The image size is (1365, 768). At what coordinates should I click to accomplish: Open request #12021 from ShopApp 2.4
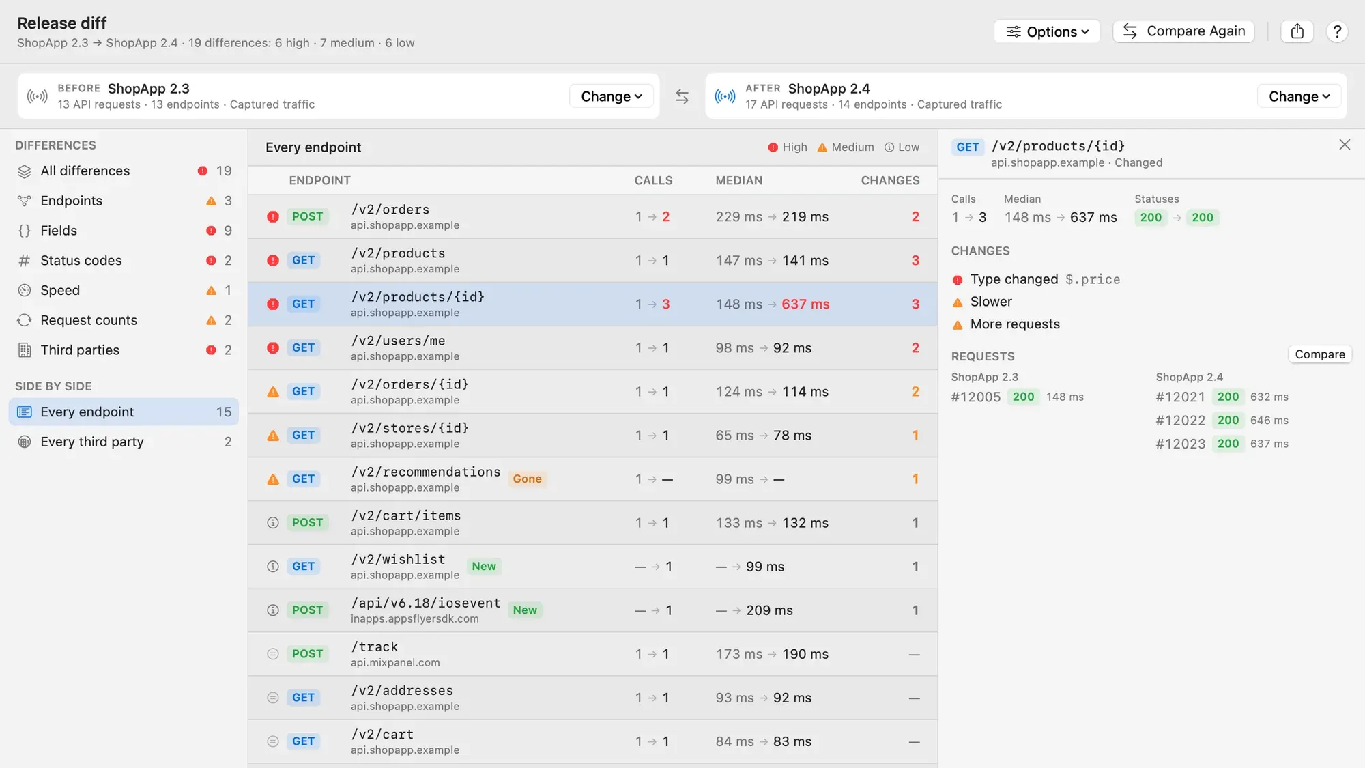1222,397
